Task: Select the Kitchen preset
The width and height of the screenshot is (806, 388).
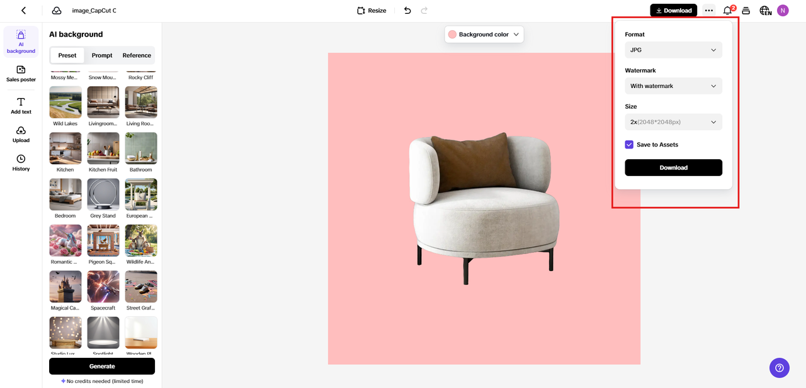Action: coord(65,148)
